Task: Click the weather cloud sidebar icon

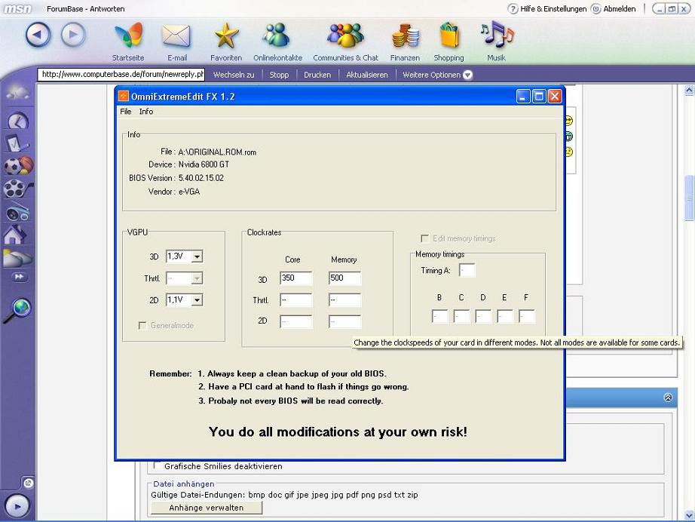Action: pyautogui.click(x=18, y=93)
